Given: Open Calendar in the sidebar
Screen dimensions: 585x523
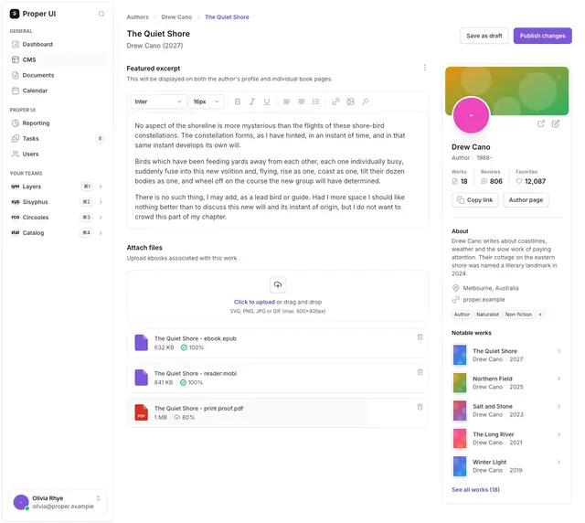Looking at the screenshot, I should click(58, 91).
